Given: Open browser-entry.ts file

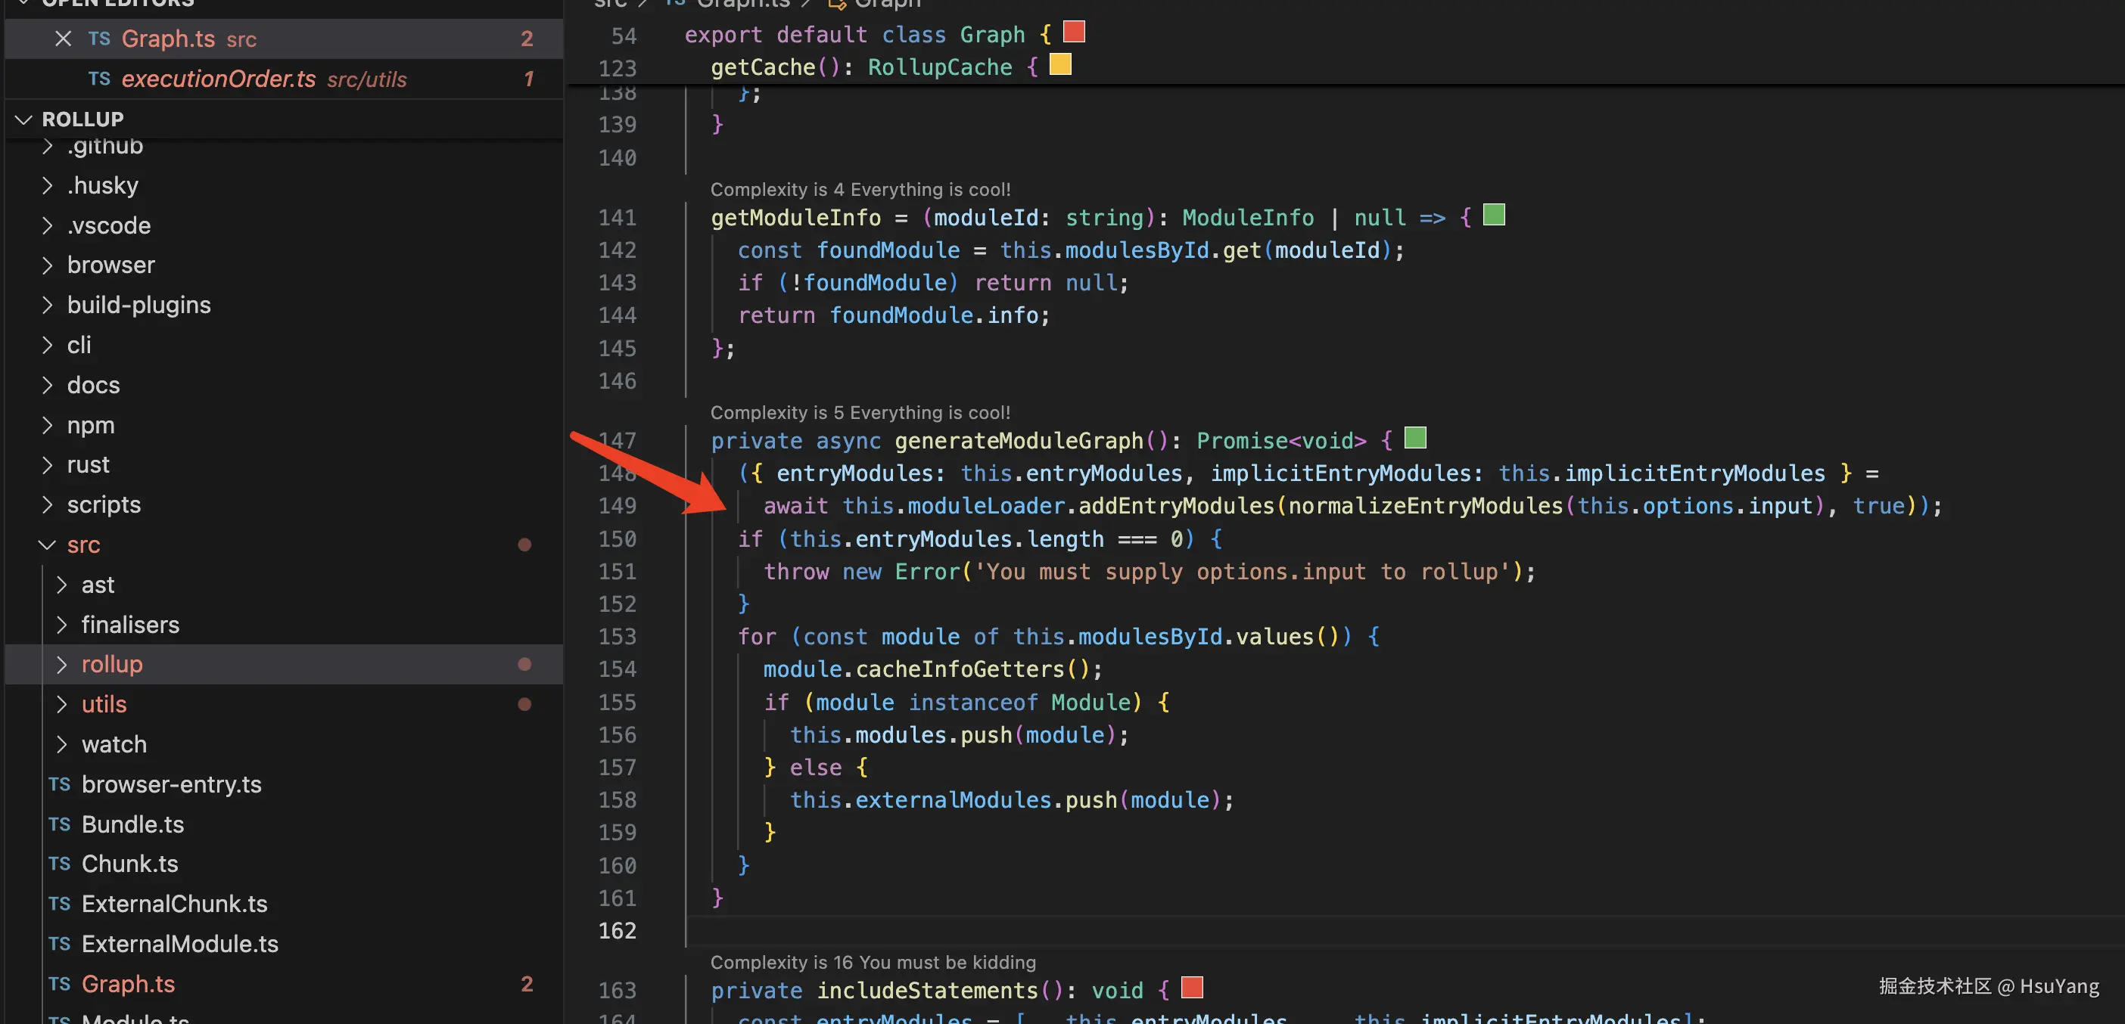Looking at the screenshot, I should coord(171,784).
